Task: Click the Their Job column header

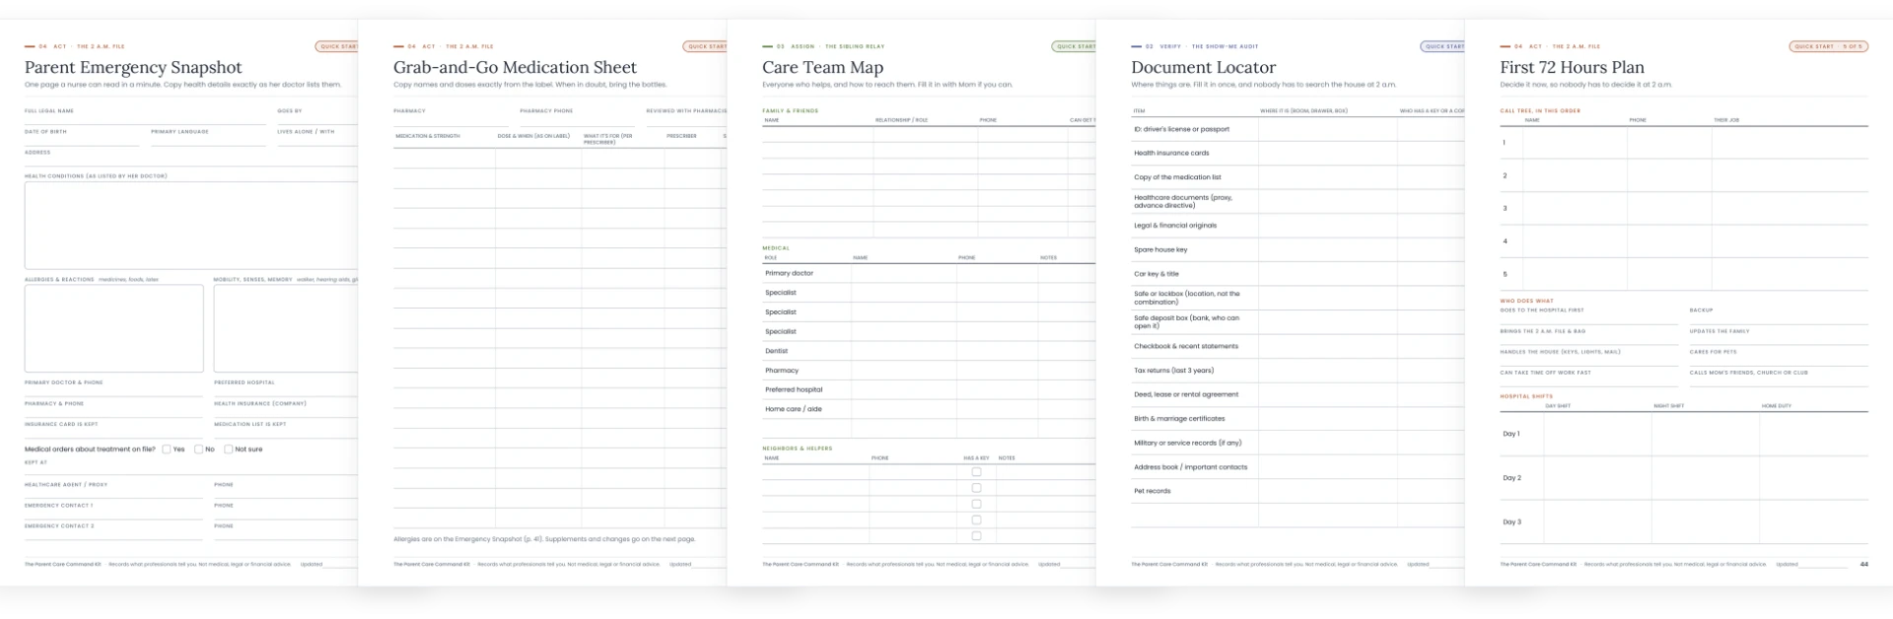Action: [1726, 120]
